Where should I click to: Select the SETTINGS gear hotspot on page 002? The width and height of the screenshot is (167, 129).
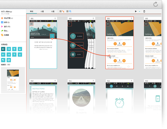click(77, 45)
